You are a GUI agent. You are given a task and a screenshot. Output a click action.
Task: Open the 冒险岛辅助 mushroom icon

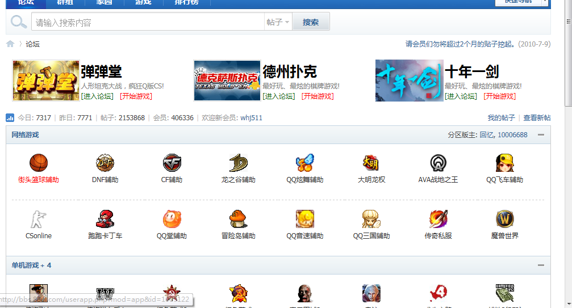point(238,219)
